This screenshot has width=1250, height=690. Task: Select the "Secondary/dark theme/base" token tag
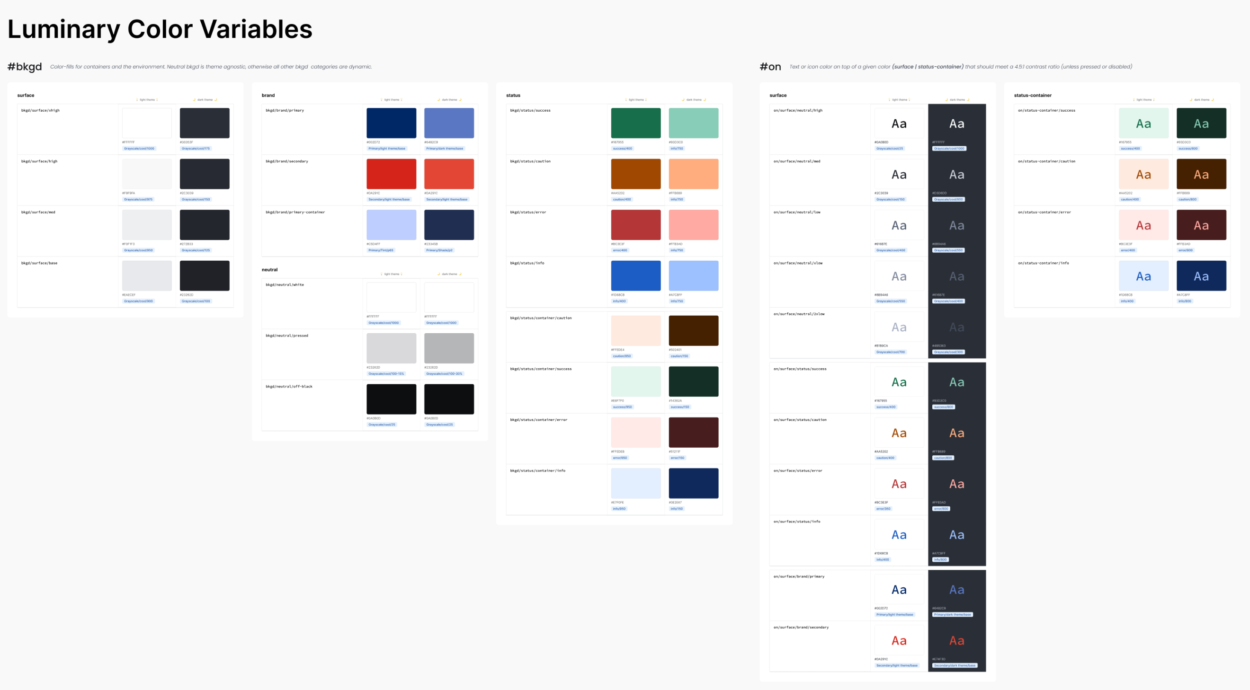[955, 665]
